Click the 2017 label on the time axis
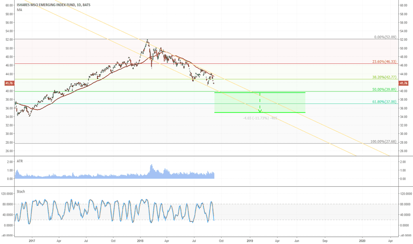 (x=32, y=241)
